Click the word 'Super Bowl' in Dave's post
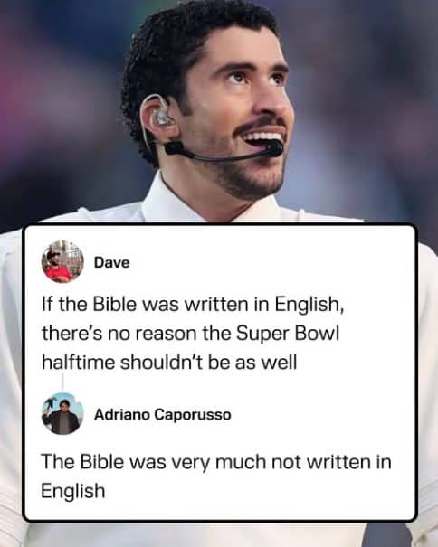The height and width of the screenshot is (547, 438). coord(288,334)
